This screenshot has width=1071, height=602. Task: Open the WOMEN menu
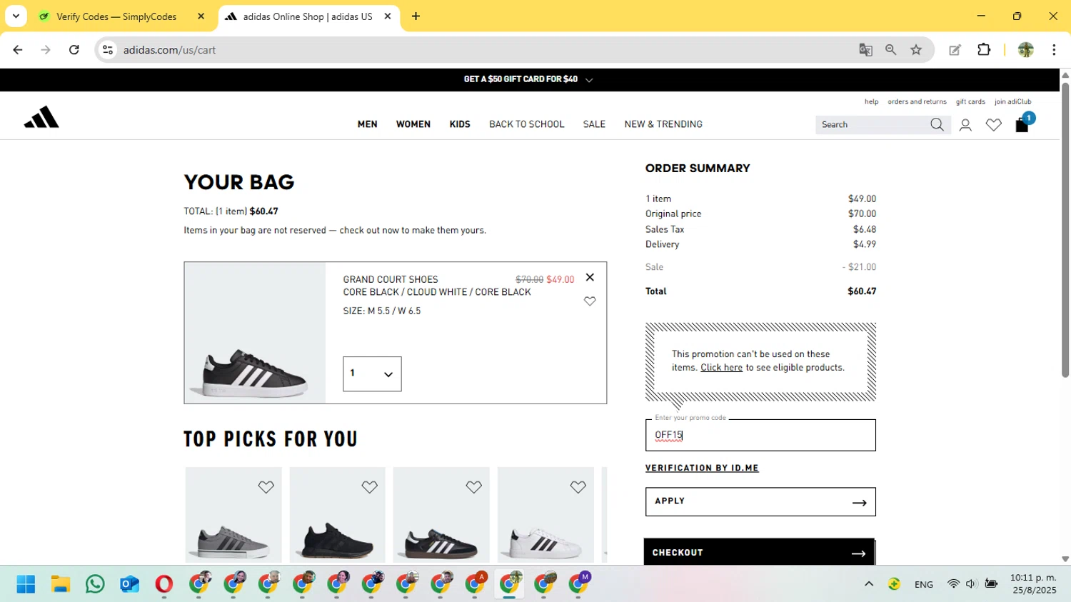[x=413, y=124]
